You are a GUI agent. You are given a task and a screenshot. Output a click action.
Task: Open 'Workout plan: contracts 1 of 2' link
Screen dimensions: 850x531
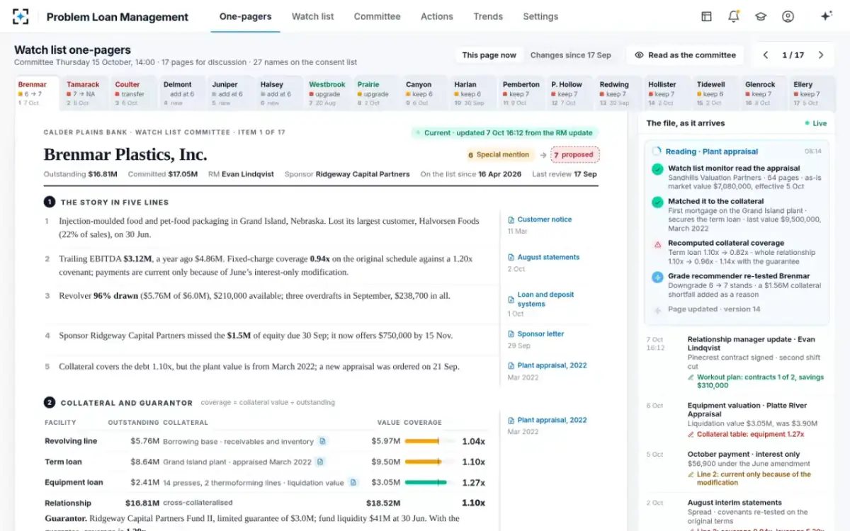pos(755,382)
